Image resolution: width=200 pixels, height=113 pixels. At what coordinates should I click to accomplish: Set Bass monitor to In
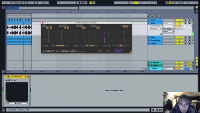coord(164,29)
